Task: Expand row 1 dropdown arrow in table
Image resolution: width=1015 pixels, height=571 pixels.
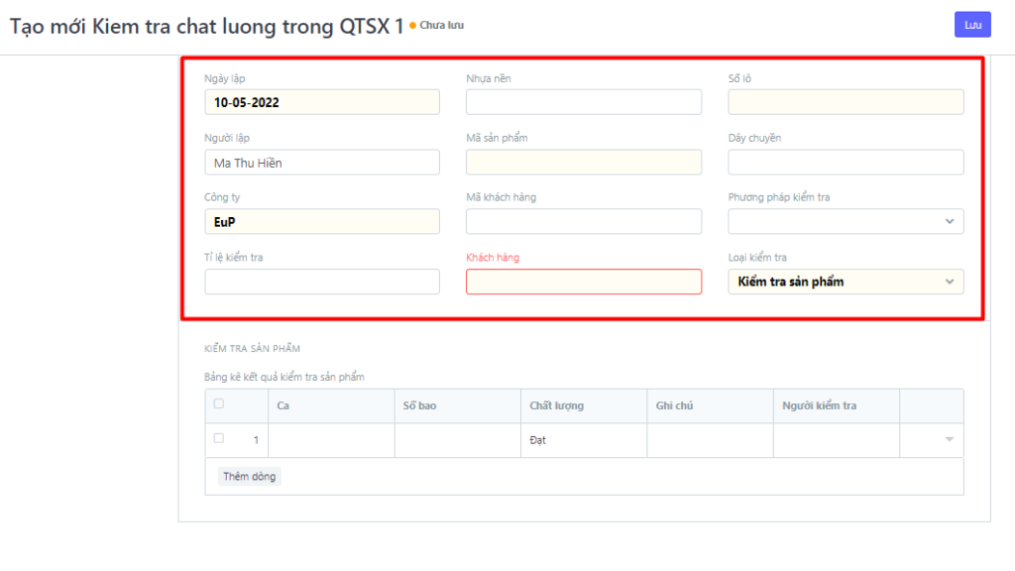Action: 949,440
